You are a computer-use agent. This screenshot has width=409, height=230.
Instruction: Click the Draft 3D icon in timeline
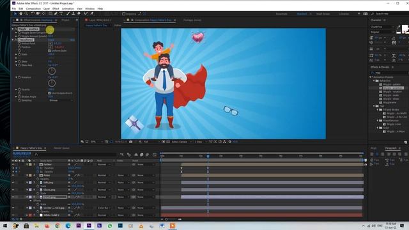pos(129,155)
